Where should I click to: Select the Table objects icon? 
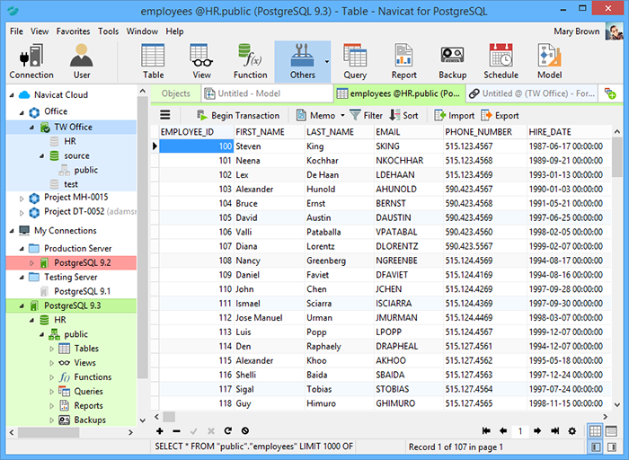(154, 61)
